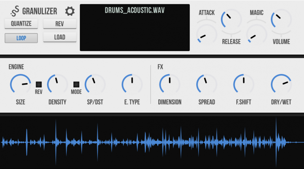Disable the active LOOP toggle button
This screenshot has width=304, height=169.
(x=21, y=38)
